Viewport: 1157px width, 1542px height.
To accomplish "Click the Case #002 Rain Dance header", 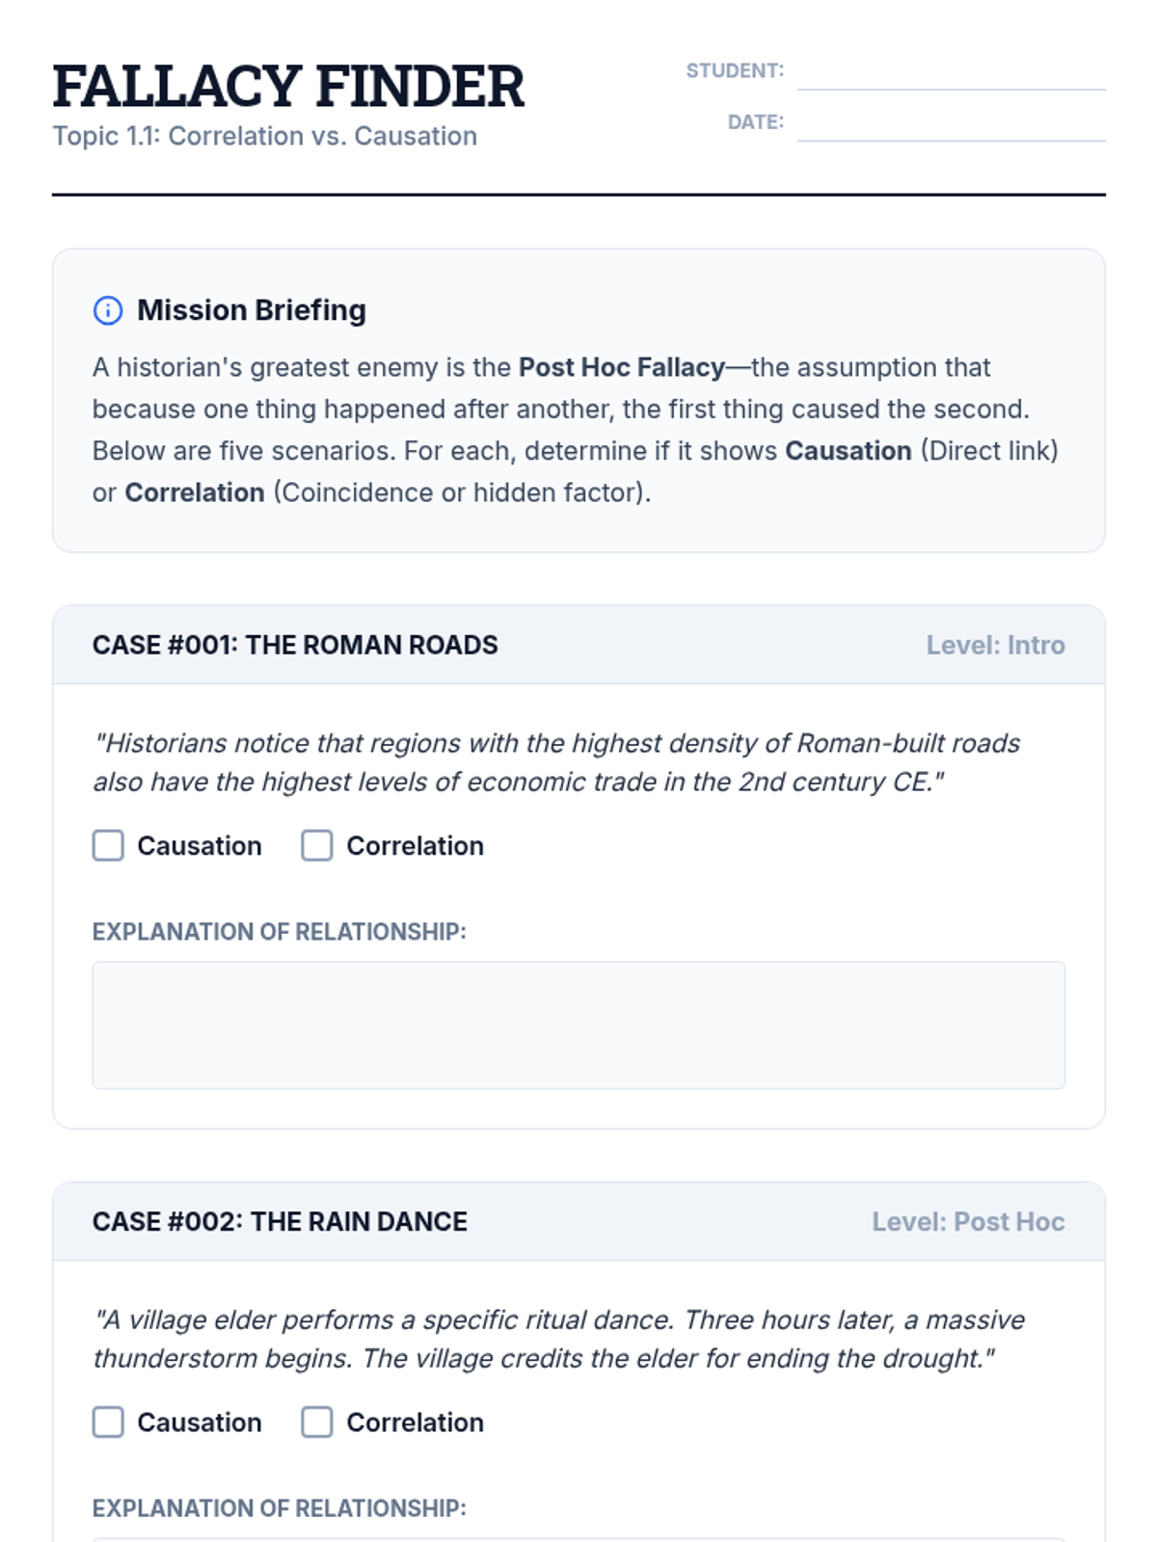I will [280, 1221].
